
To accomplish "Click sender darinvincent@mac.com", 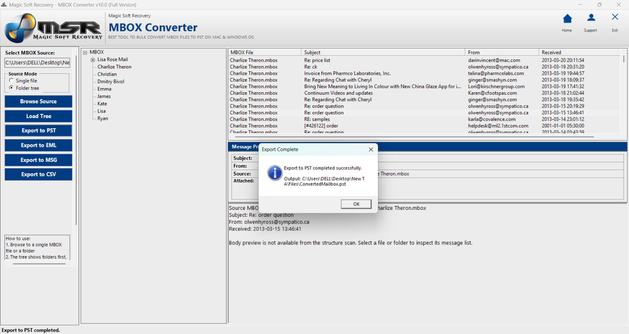I will click(494, 60).
